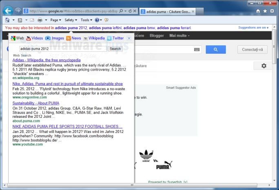Click the blue Google search magnifier button

[x=216, y=49]
